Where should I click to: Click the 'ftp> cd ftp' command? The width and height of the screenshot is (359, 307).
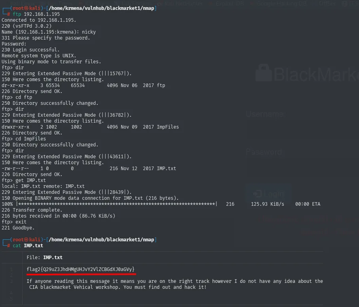[17, 97]
